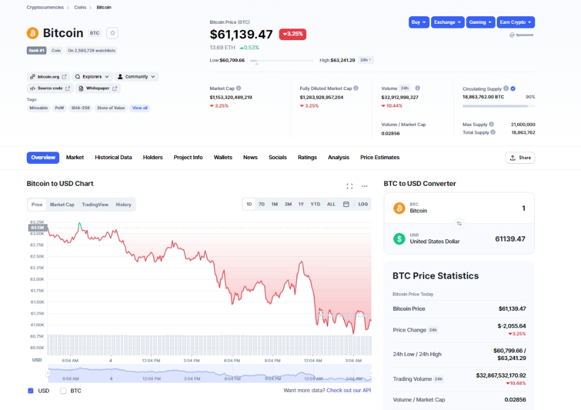This screenshot has width=581, height=410.
Task: Select the YTD chart range
Action: (x=315, y=204)
